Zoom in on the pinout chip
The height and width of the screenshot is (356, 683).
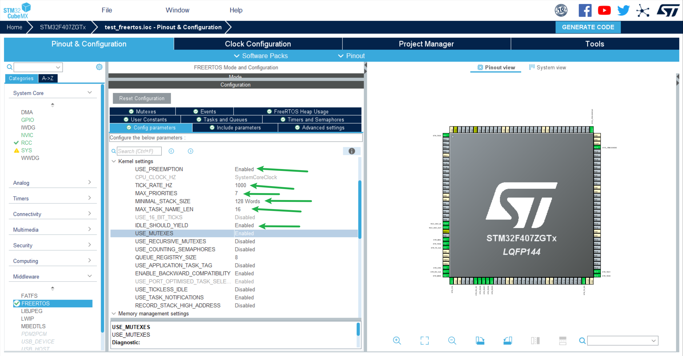pyautogui.click(x=397, y=341)
